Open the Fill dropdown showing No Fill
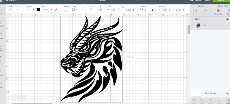Image resolution: width=230 pixels, height=104 pixels. (48, 10)
